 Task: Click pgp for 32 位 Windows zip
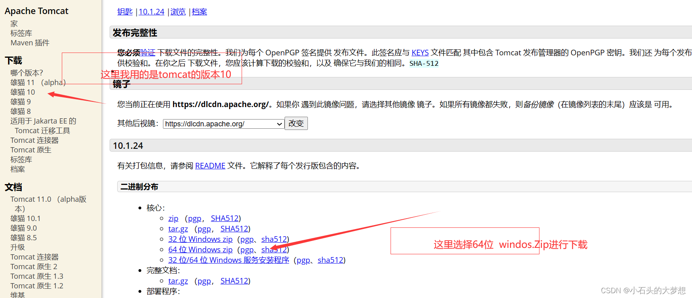pyautogui.click(x=247, y=239)
